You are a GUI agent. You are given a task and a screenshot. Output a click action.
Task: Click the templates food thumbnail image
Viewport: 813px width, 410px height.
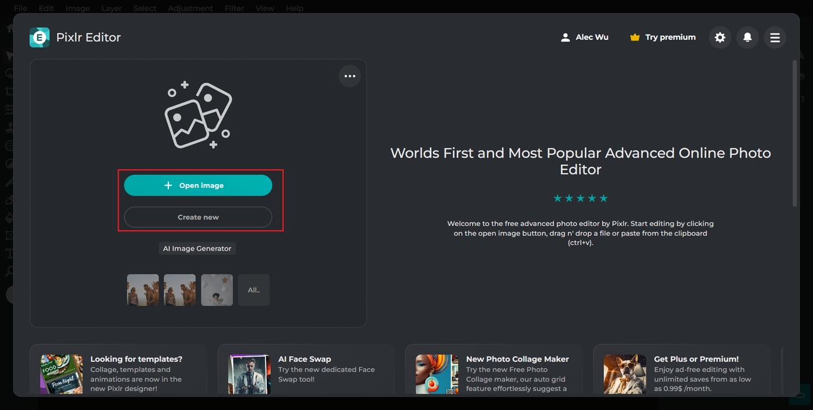pyautogui.click(x=62, y=374)
